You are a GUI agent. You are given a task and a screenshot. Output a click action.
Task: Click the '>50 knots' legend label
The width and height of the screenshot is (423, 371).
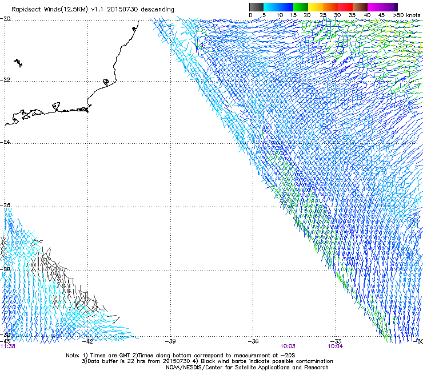pos(406,15)
